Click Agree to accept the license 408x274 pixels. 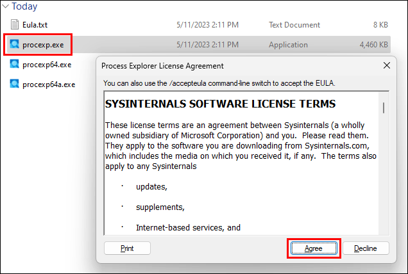pyautogui.click(x=314, y=248)
